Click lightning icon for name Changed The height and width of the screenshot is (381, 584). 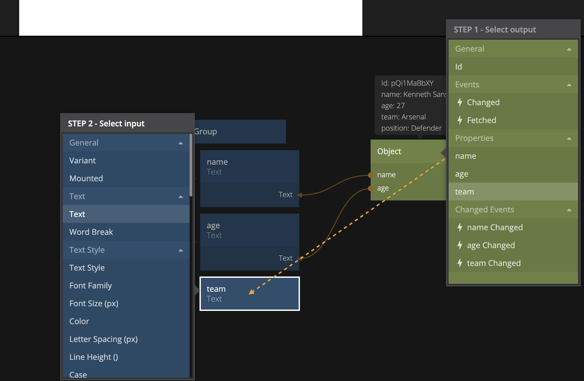[x=459, y=227]
